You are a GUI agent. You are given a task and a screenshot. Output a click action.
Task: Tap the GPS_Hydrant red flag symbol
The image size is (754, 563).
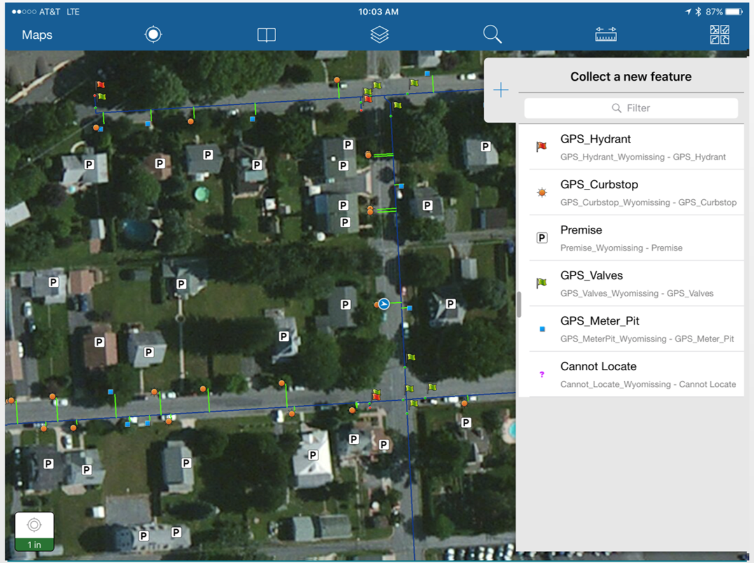(x=541, y=145)
